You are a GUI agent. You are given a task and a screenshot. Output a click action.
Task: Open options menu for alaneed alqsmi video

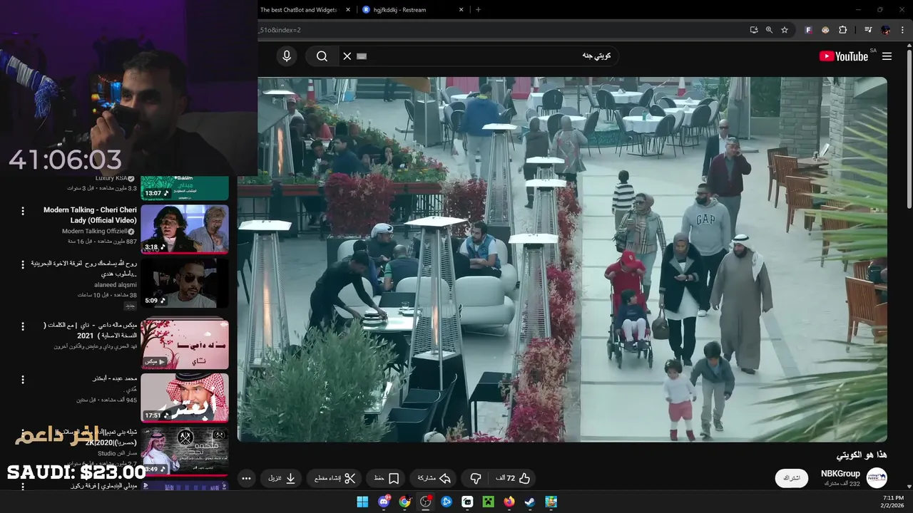point(22,265)
